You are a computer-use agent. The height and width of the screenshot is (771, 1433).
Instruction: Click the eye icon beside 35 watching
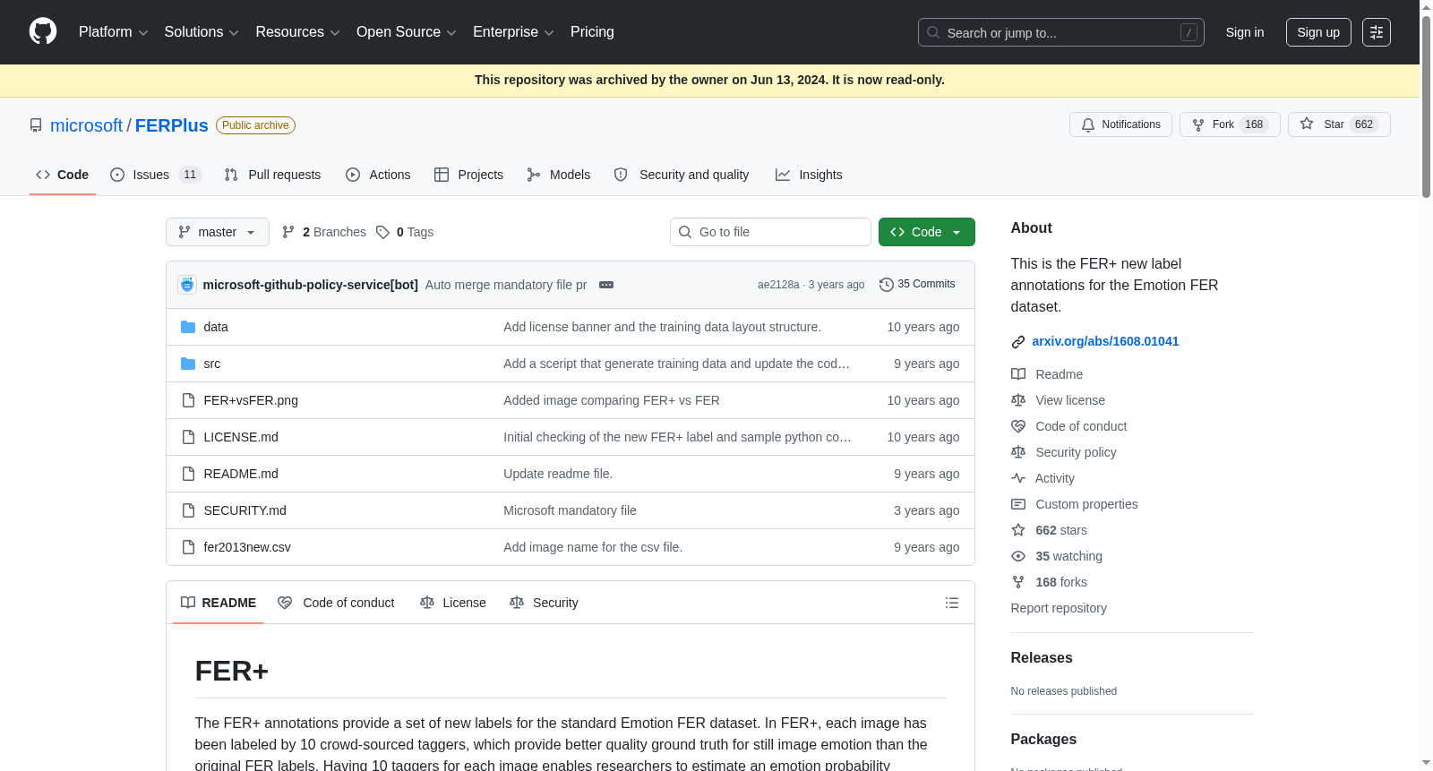pos(1018,556)
